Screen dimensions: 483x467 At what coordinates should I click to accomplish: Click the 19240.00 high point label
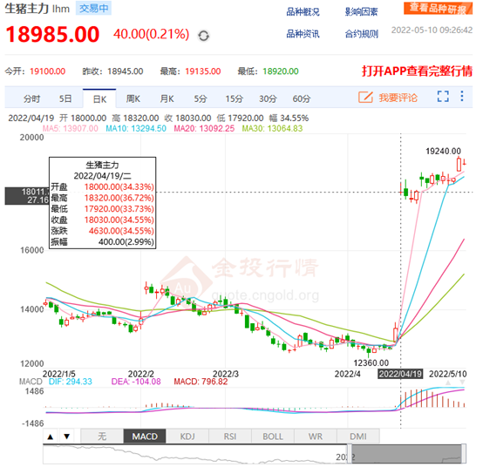pyautogui.click(x=443, y=151)
